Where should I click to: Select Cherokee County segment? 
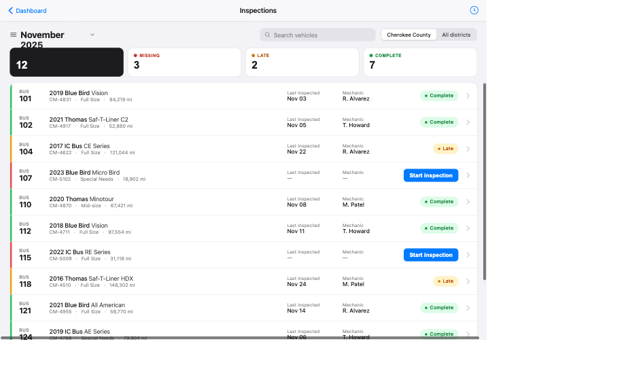coord(408,35)
